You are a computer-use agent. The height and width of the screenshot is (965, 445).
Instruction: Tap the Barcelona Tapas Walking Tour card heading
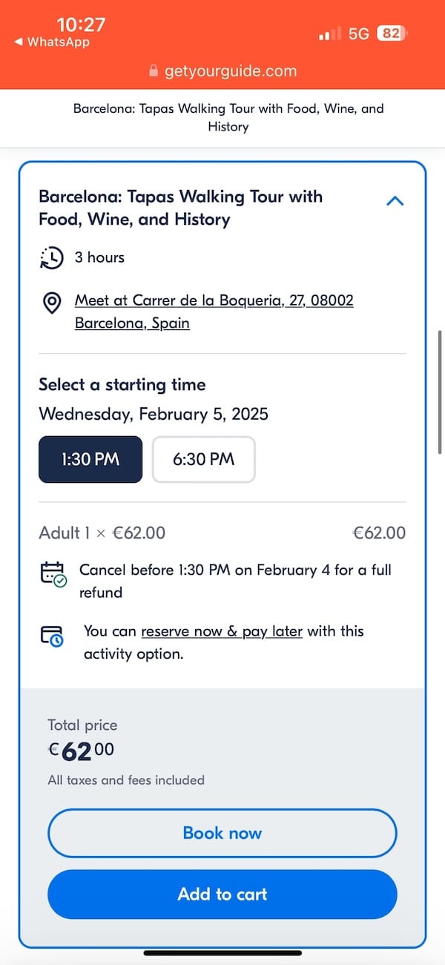pyautogui.click(x=181, y=208)
